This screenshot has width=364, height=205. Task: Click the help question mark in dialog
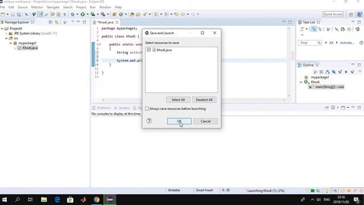[x=149, y=121]
